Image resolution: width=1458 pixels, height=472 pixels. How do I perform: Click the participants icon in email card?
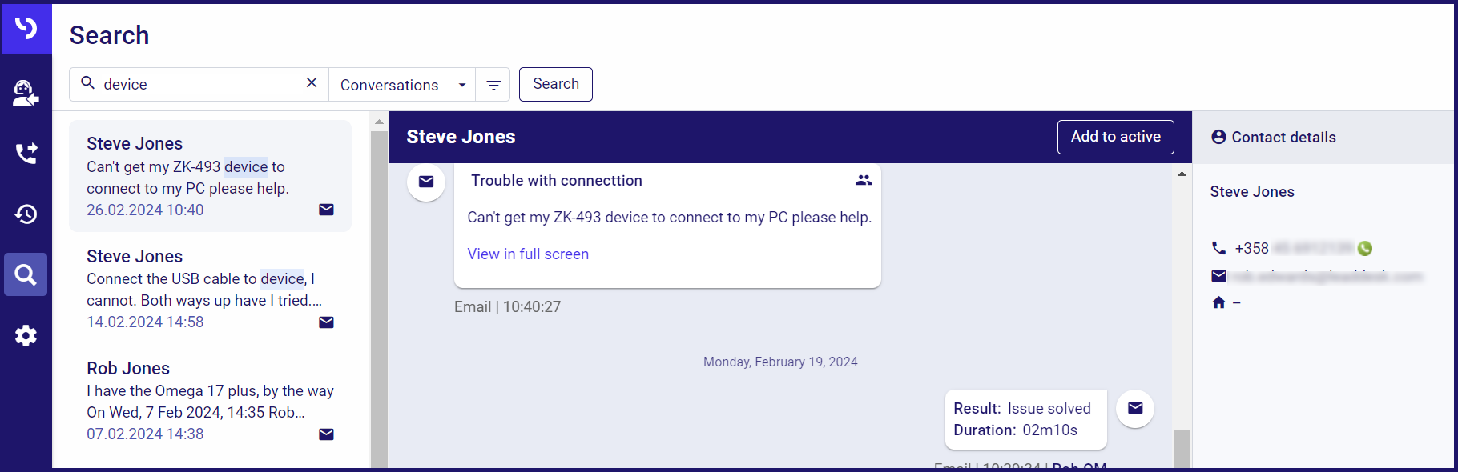click(863, 180)
